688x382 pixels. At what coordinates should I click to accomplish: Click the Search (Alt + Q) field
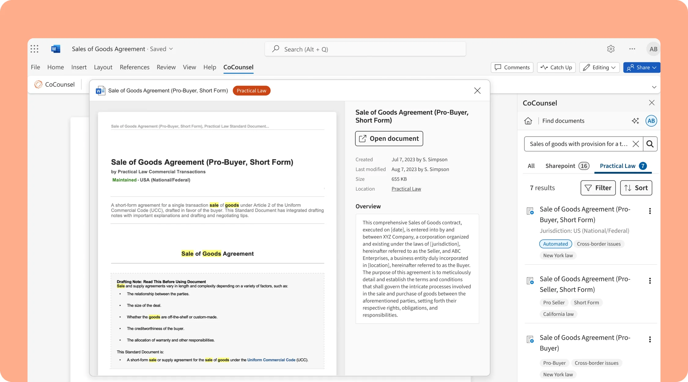pos(365,49)
